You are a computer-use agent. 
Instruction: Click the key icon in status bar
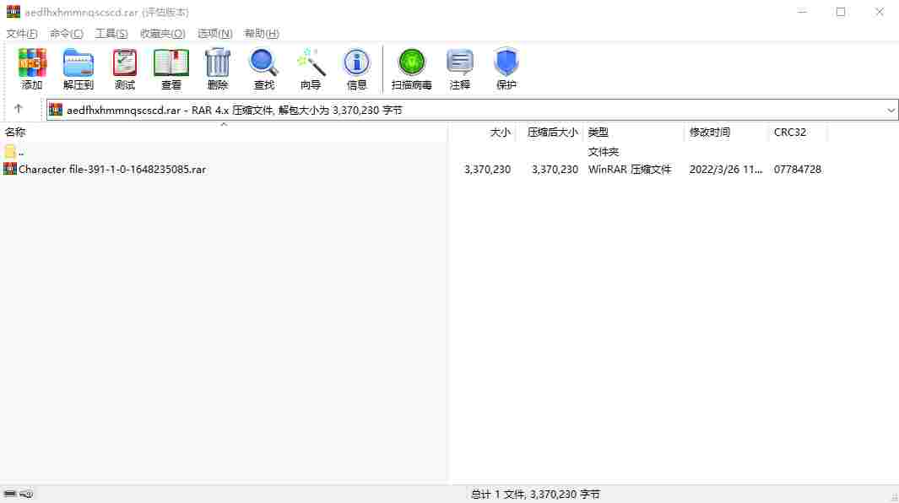click(26, 494)
